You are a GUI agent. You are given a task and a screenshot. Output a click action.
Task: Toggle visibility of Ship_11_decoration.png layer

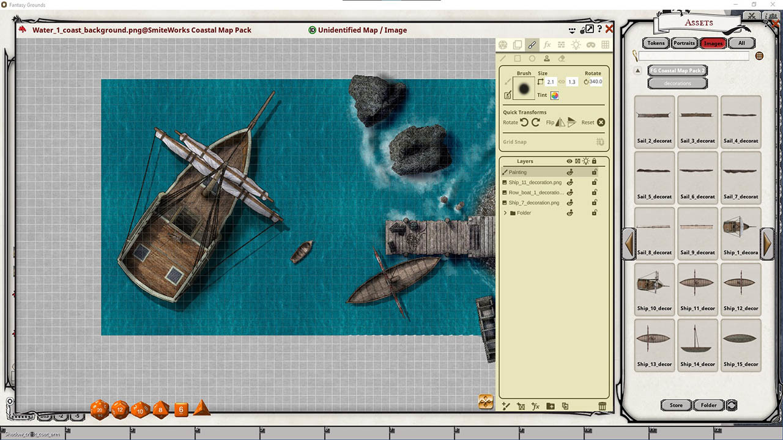coord(570,182)
